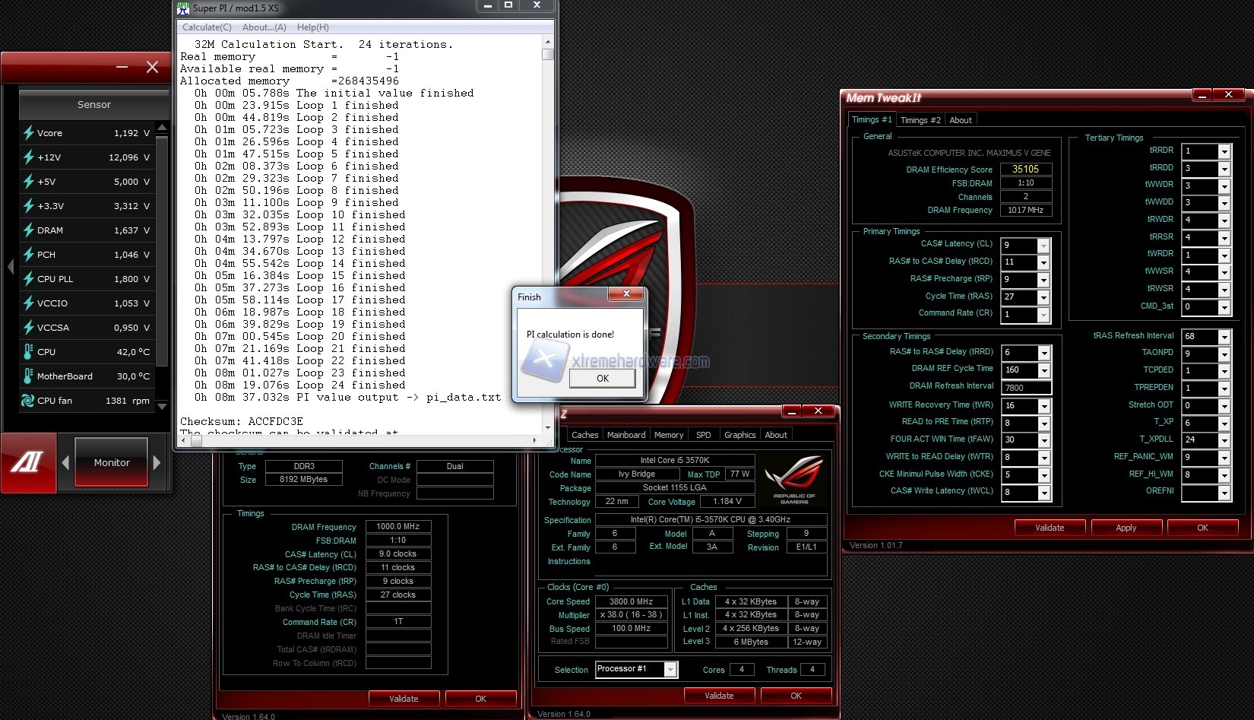Click the DRAM Refresh Interval input field

[1026, 388]
